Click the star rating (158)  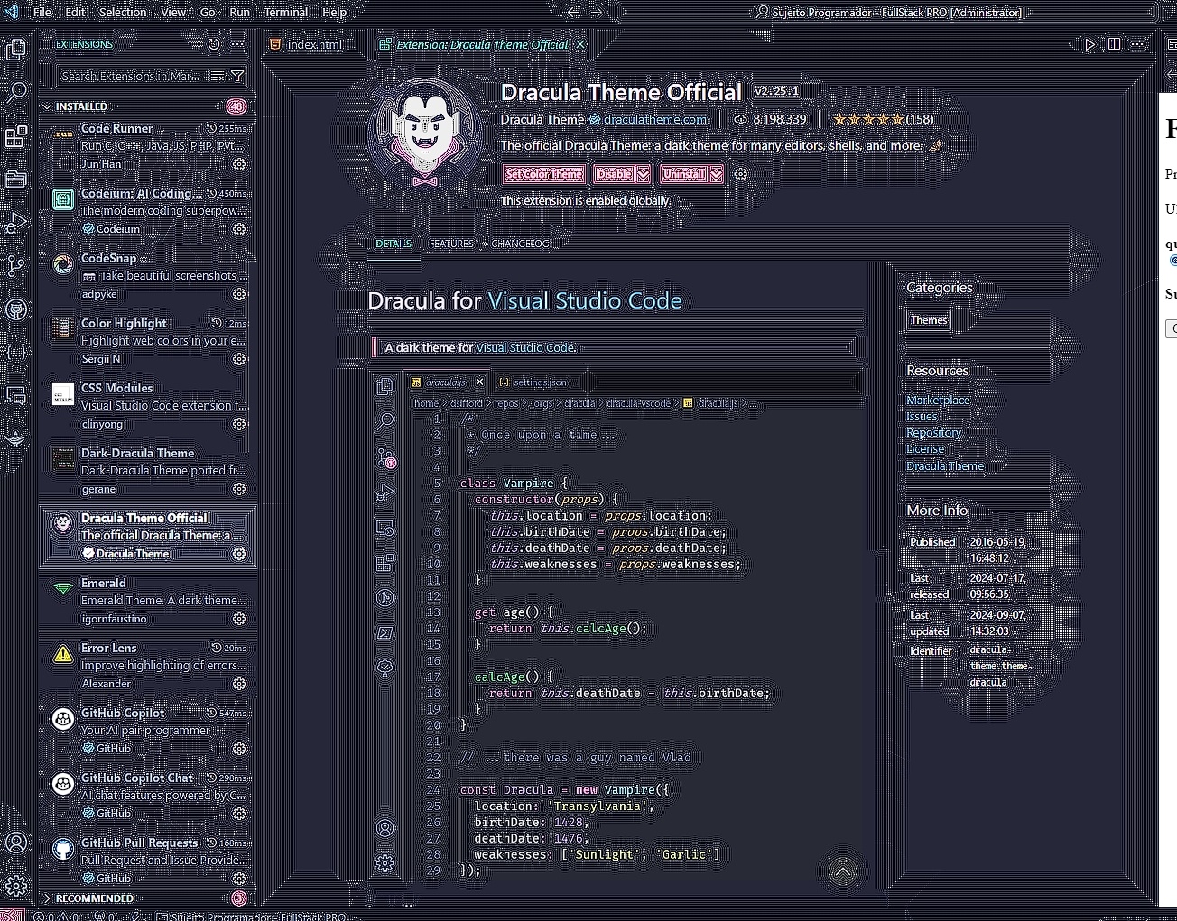coord(883,119)
